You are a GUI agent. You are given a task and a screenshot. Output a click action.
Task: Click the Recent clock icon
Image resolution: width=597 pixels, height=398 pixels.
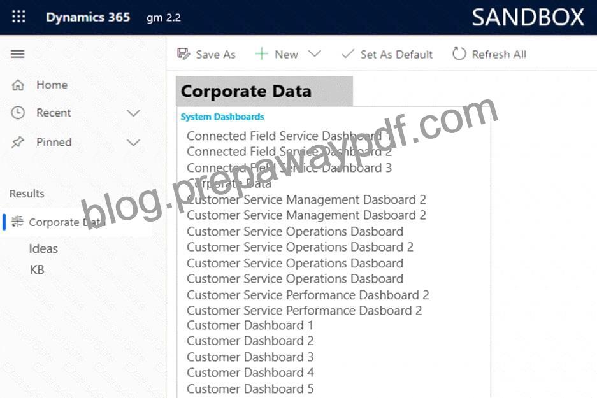(x=18, y=113)
